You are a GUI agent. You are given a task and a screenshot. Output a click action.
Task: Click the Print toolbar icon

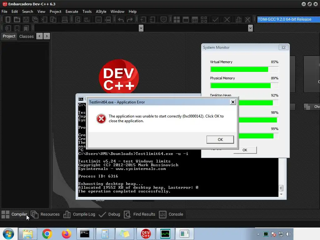pos(65,20)
